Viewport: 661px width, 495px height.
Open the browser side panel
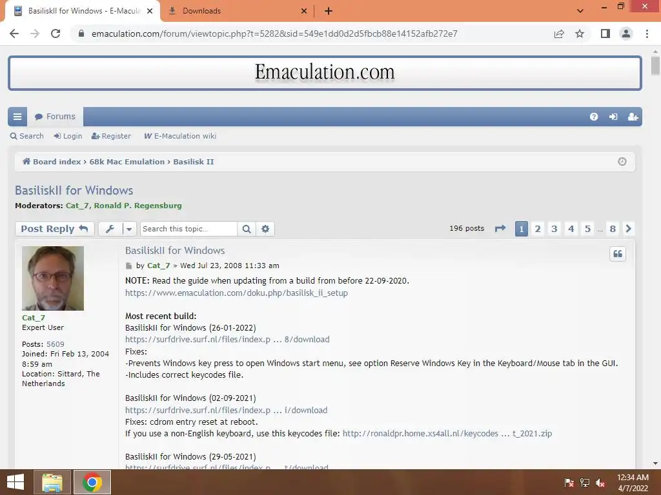(605, 34)
